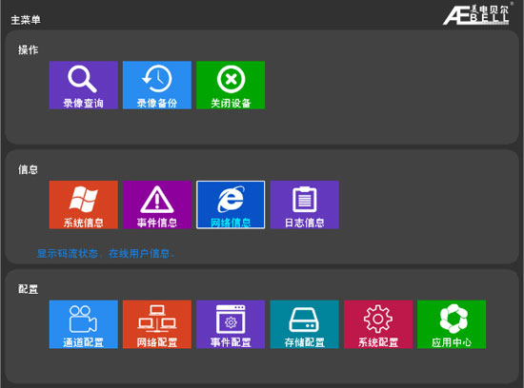Select the 信息 section heading
Viewport: 524px width, 388px height.
click(28, 169)
